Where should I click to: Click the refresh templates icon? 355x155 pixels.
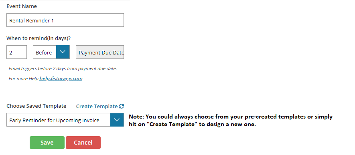coord(122,106)
